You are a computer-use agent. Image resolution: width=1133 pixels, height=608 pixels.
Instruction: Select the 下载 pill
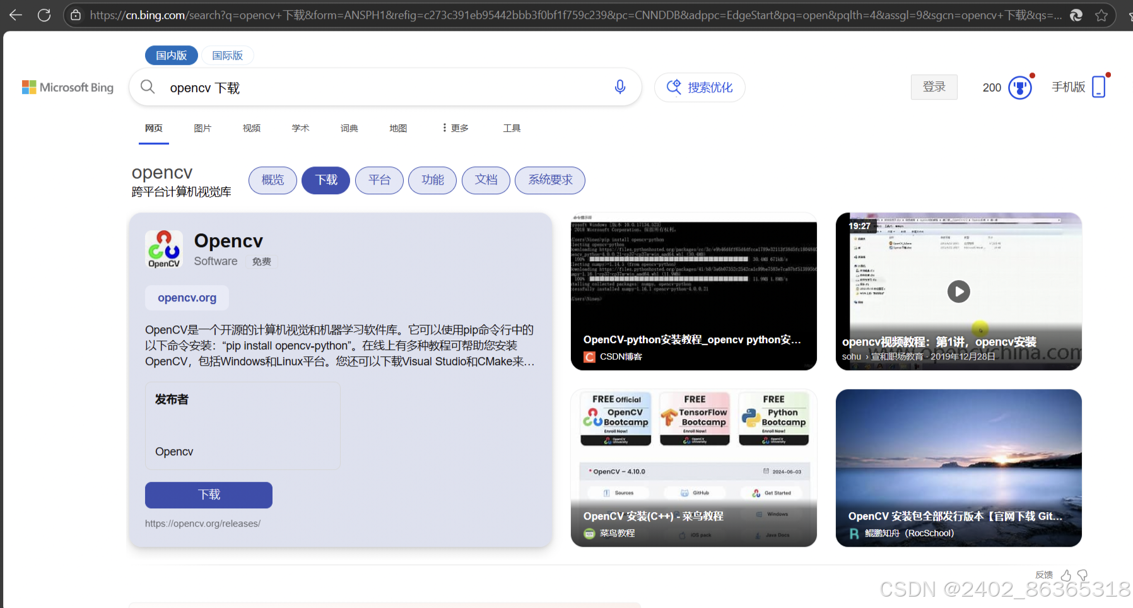click(326, 180)
